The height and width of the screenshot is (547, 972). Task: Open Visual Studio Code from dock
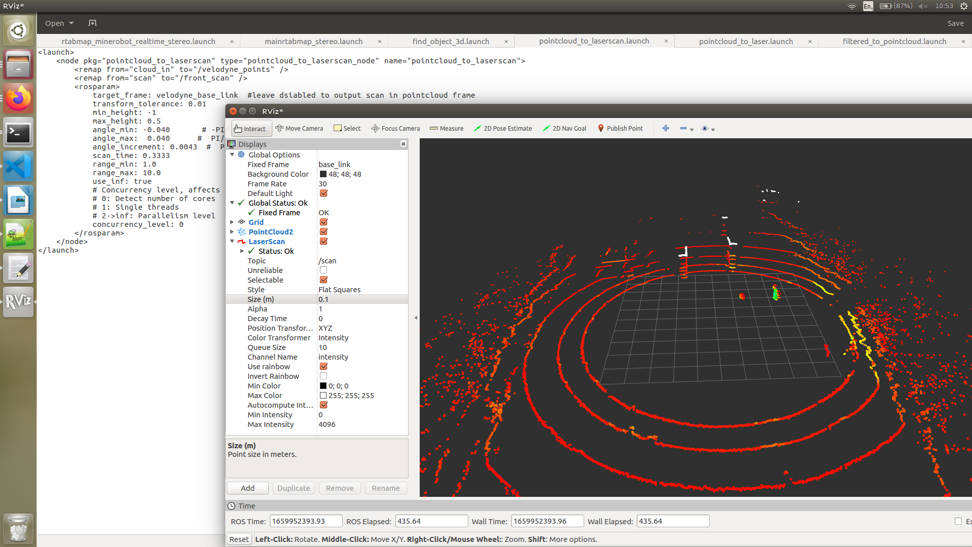coord(18,166)
